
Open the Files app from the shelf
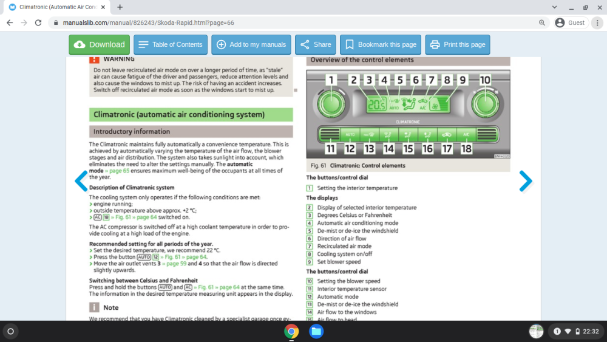tap(316, 332)
